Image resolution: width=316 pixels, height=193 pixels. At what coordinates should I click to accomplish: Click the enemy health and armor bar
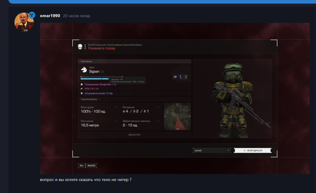tap(102, 78)
